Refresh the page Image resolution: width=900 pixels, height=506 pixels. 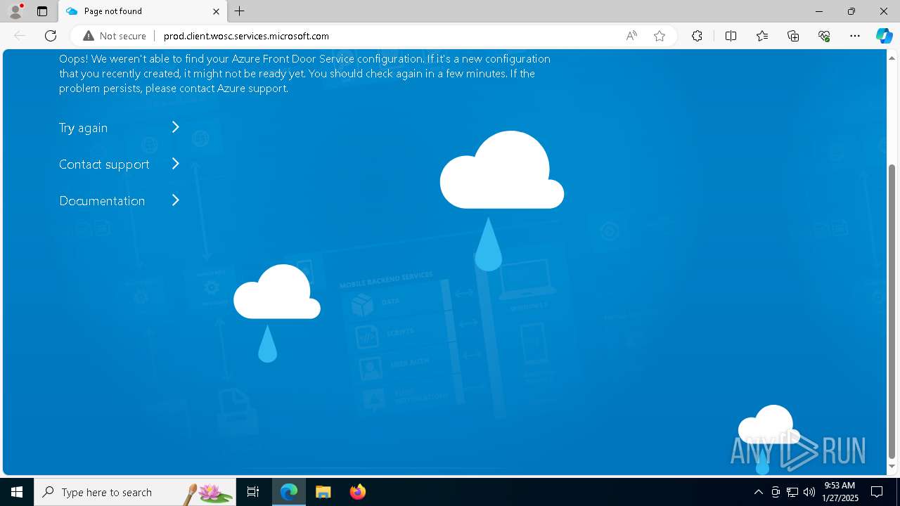(x=51, y=36)
